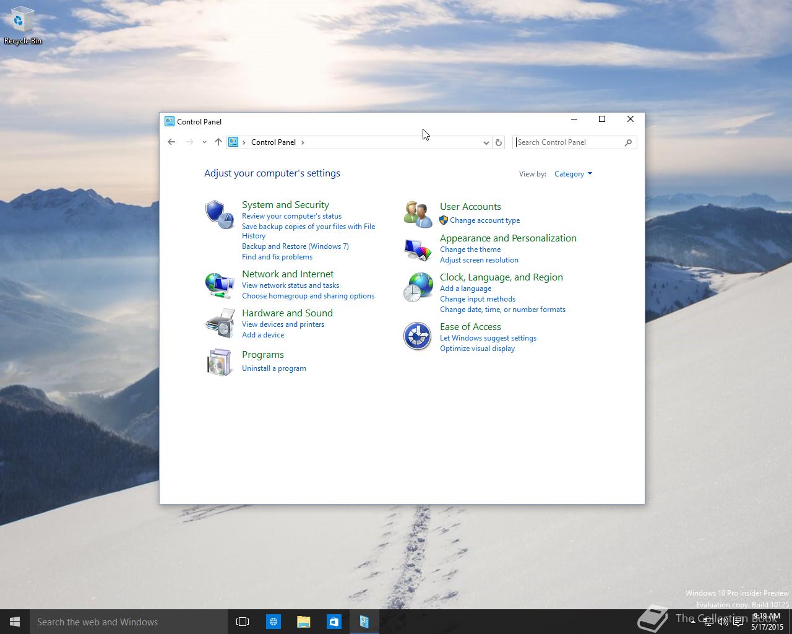Click Let Windows suggest settings
Image resolution: width=792 pixels, height=634 pixels.
pos(488,338)
